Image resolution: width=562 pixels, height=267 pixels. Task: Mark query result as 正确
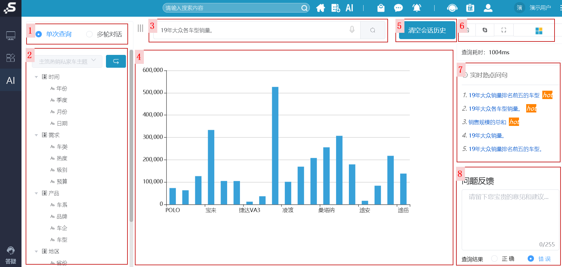pos(495,259)
